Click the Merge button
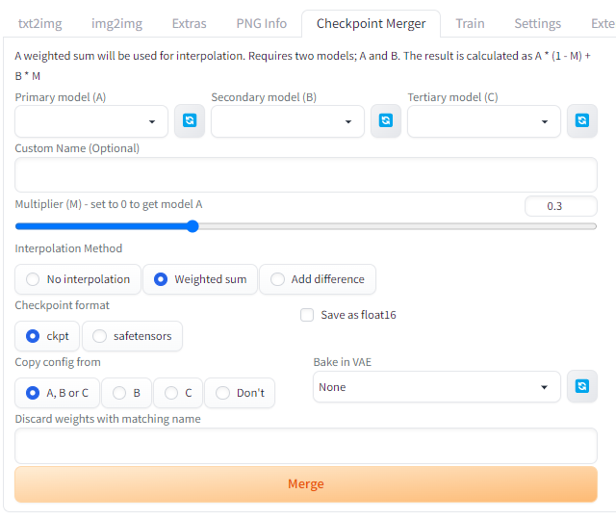Image resolution: width=616 pixels, height=520 pixels. point(306,483)
